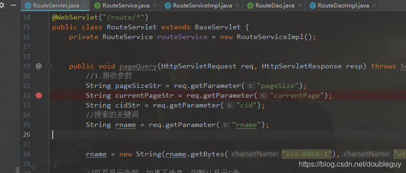
Task: Click HttpServletRequest parameter type
Action: click(x=199, y=67)
